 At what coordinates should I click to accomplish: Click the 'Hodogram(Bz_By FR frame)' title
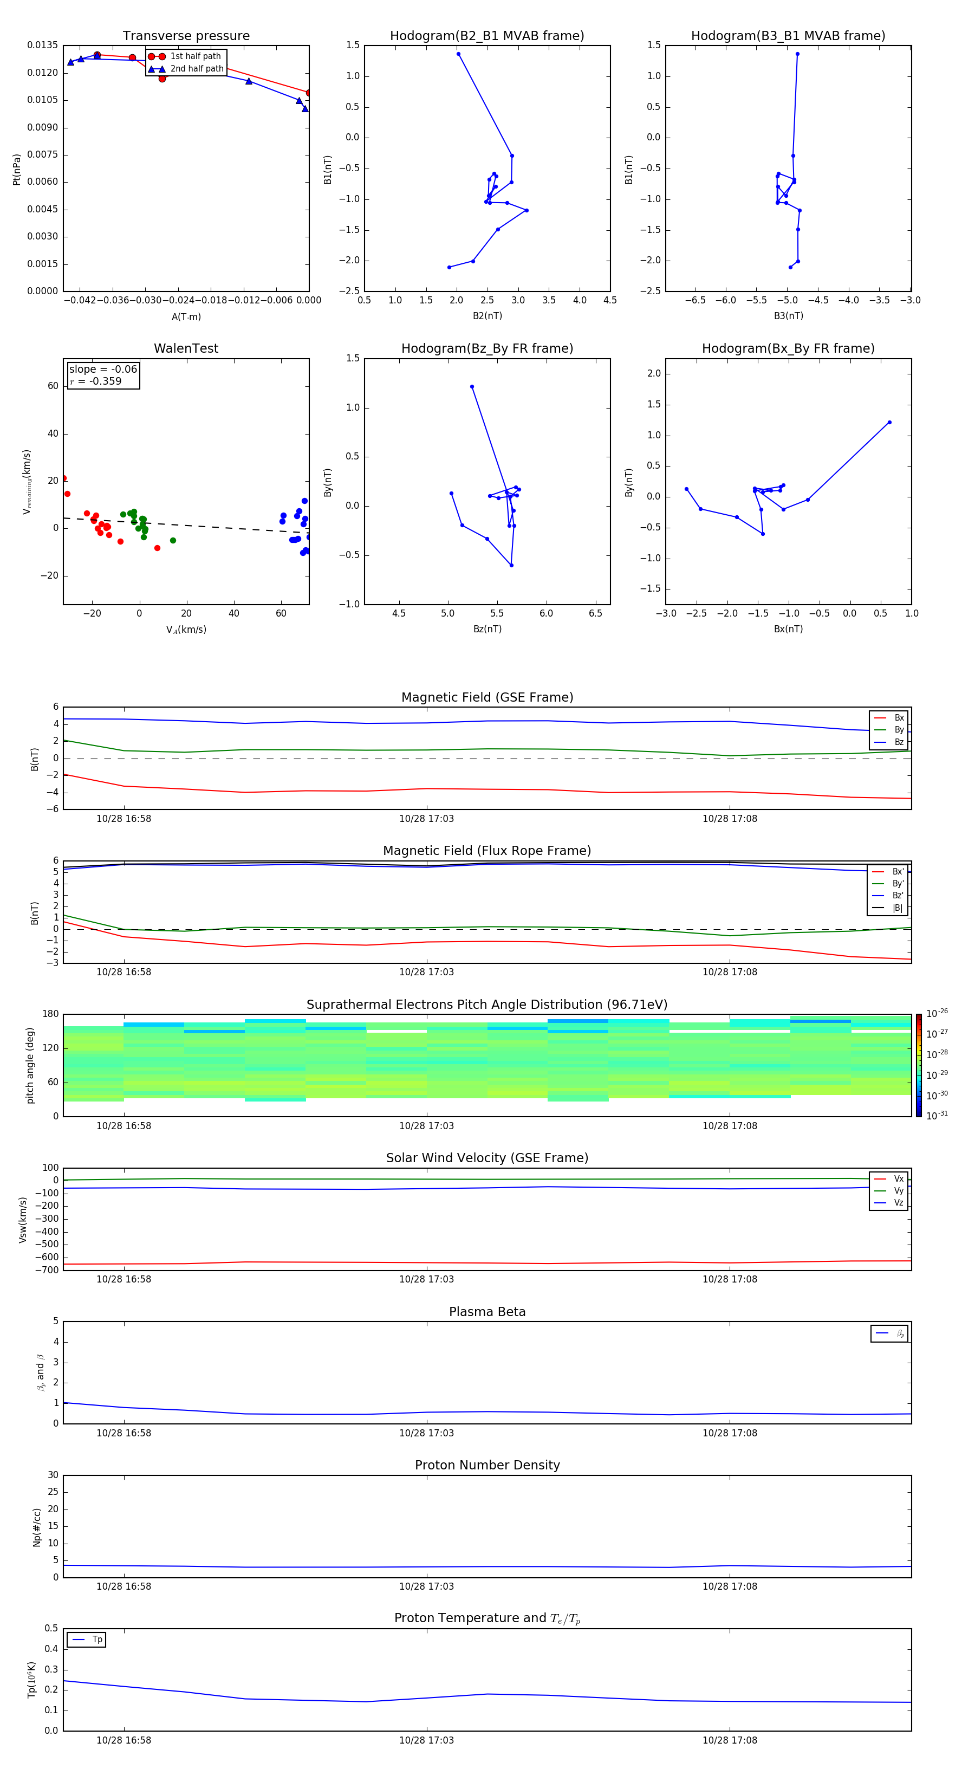pyautogui.click(x=487, y=348)
